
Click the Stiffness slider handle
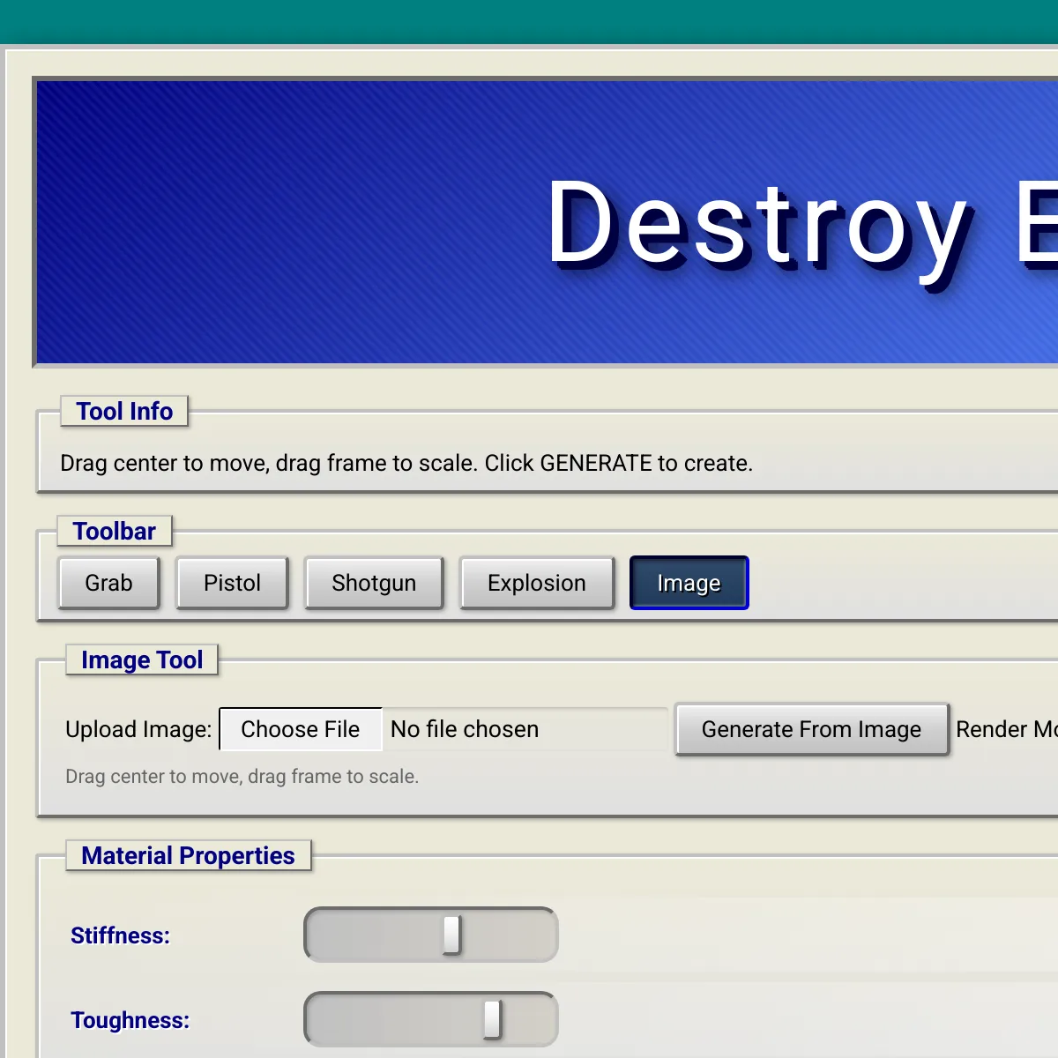pyautogui.click(x=451, y=935)
